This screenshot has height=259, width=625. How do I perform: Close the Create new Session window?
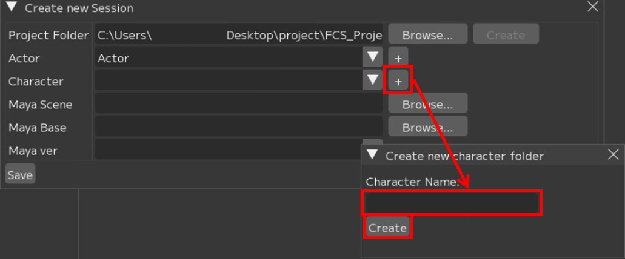tap(592, 8)
